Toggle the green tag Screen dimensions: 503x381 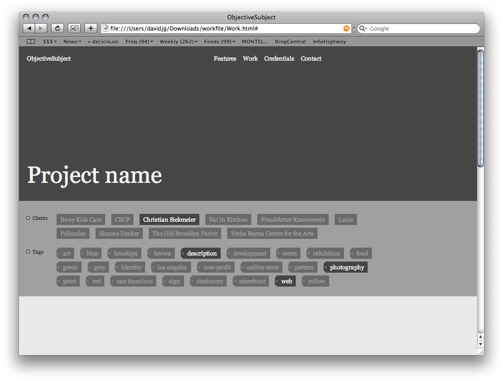(x=69, y=267)
